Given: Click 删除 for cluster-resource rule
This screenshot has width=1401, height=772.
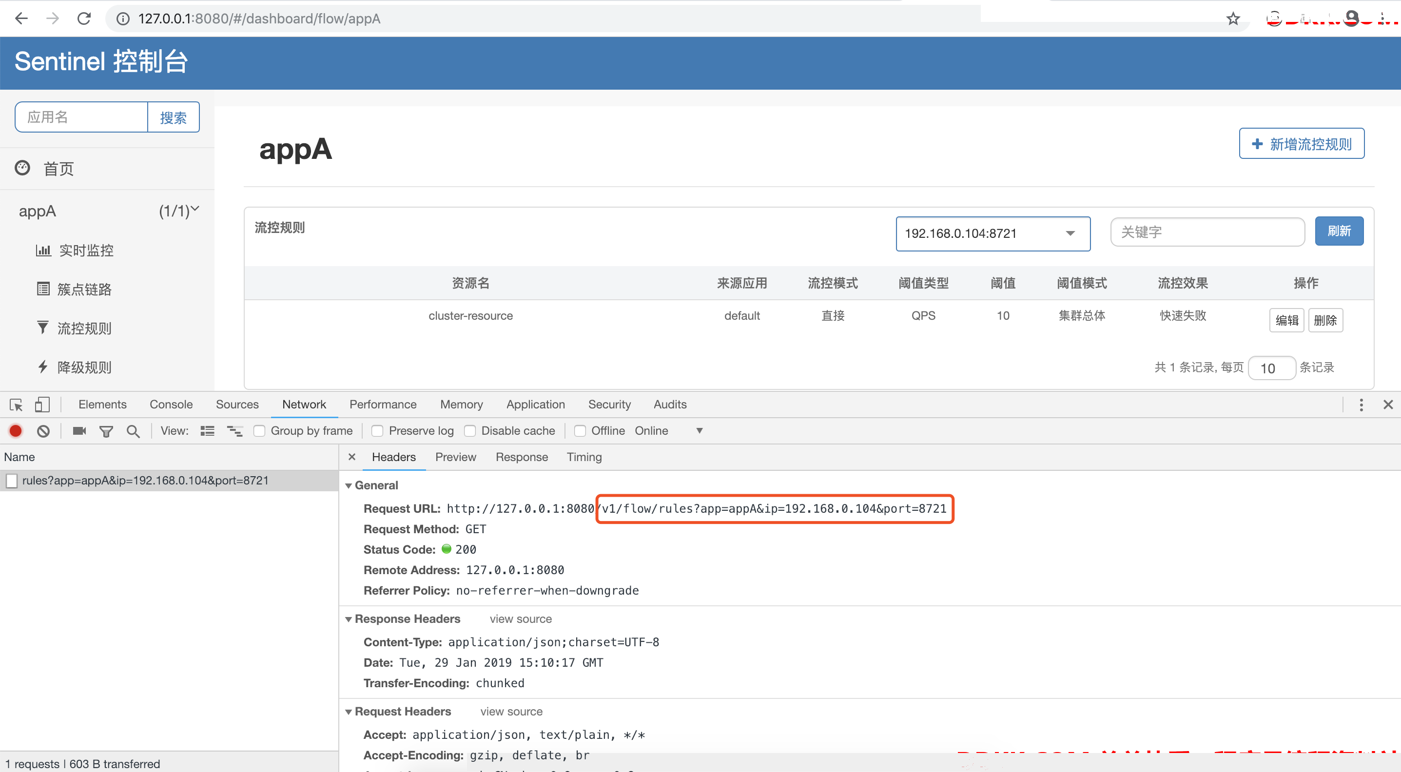Looking at the screenshot, I should click(x=1325, y=320).
